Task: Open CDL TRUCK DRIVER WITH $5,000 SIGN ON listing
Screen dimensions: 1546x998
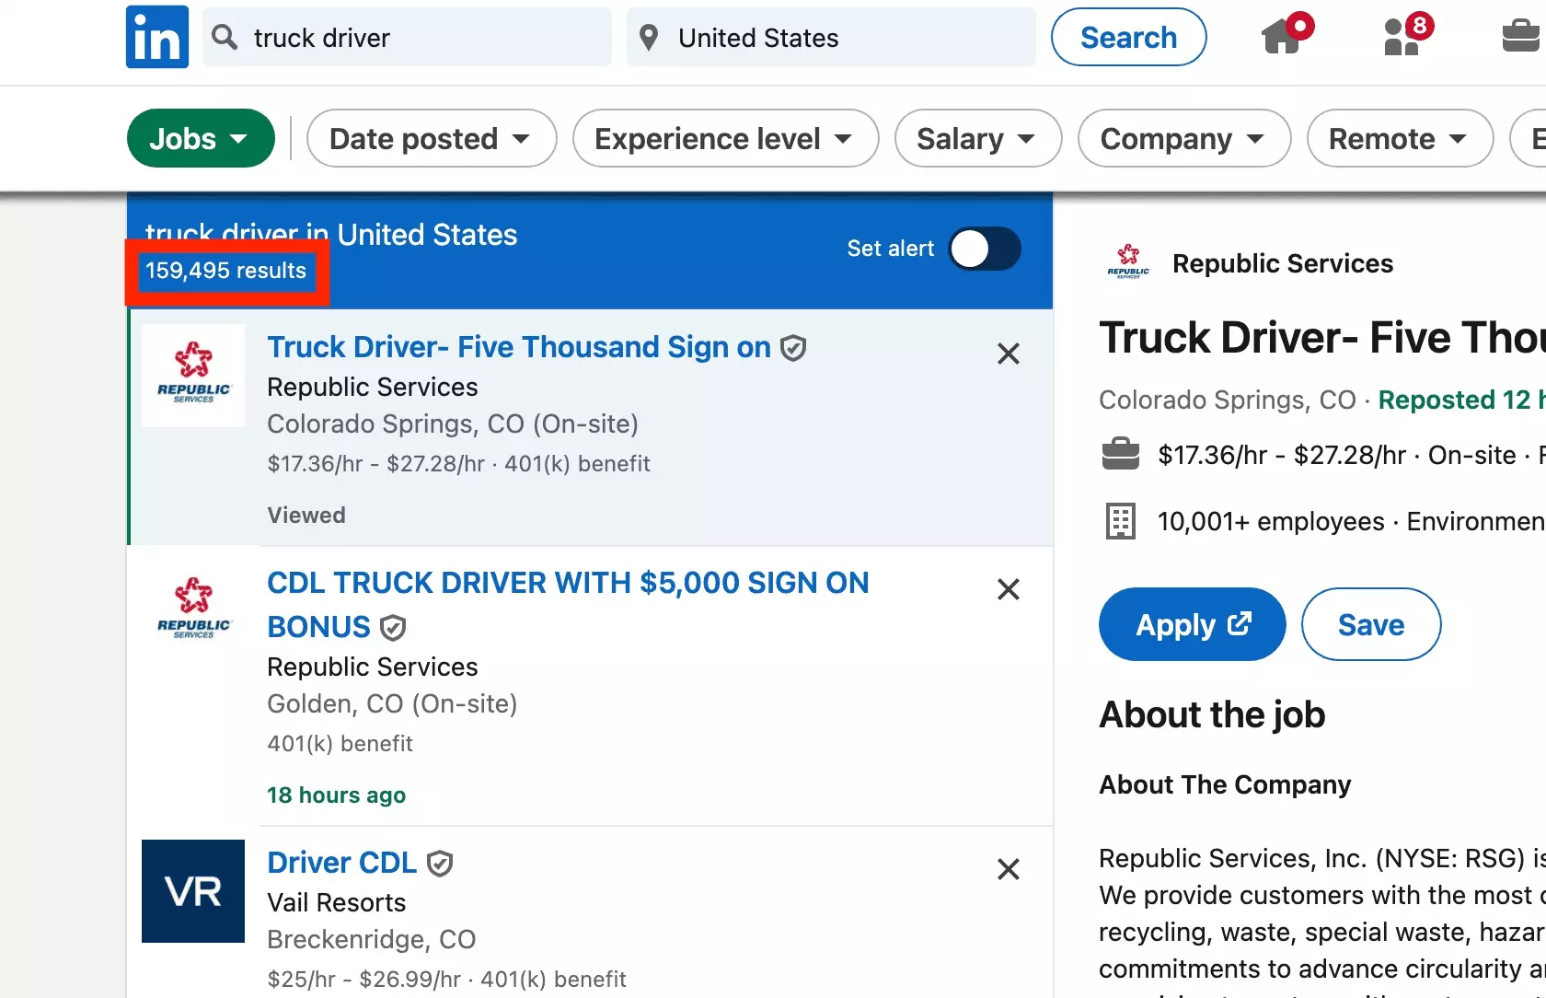Action: click(568, 604)
